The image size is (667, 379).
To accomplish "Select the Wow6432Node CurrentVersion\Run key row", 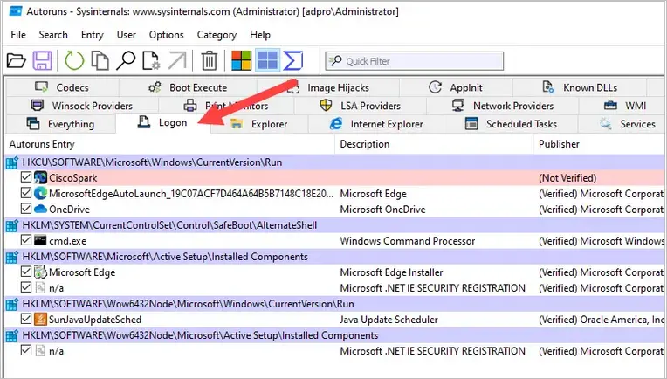I will tap(334, 304).
